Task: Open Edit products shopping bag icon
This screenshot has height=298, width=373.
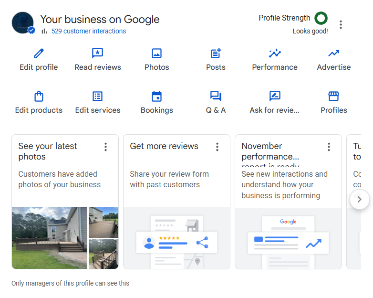Action: click(39, 96)
